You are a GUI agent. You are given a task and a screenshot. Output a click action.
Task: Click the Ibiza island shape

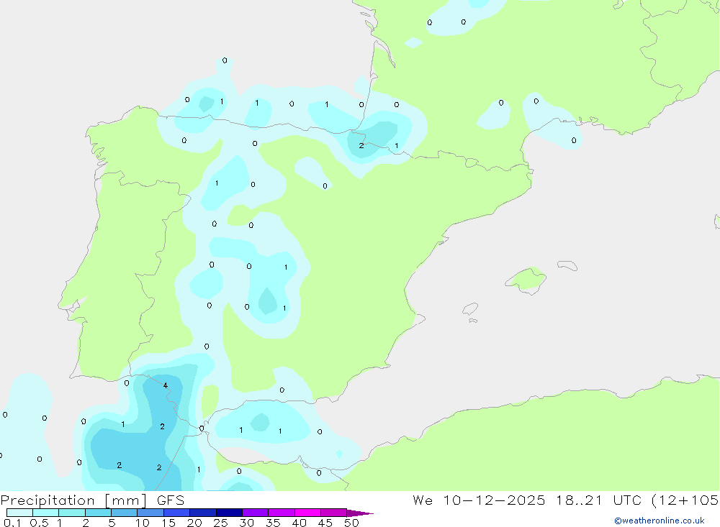[x=470, y=308]
